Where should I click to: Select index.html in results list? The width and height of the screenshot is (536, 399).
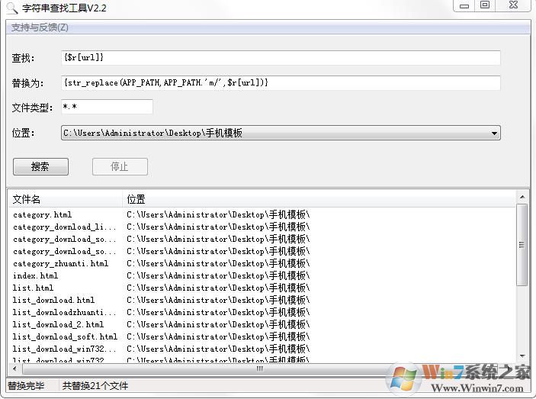pos(35,275)
